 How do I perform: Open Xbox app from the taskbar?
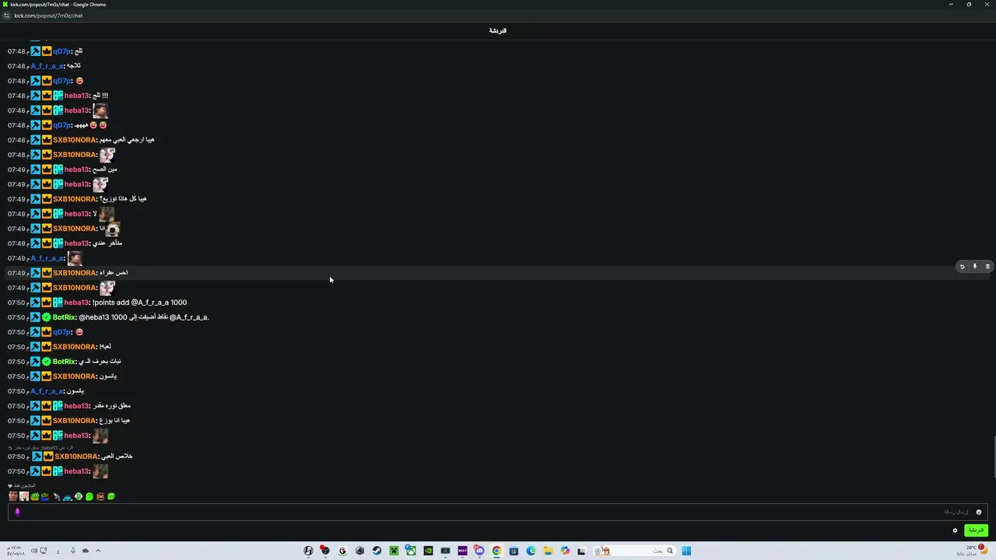tap(411, 551)
